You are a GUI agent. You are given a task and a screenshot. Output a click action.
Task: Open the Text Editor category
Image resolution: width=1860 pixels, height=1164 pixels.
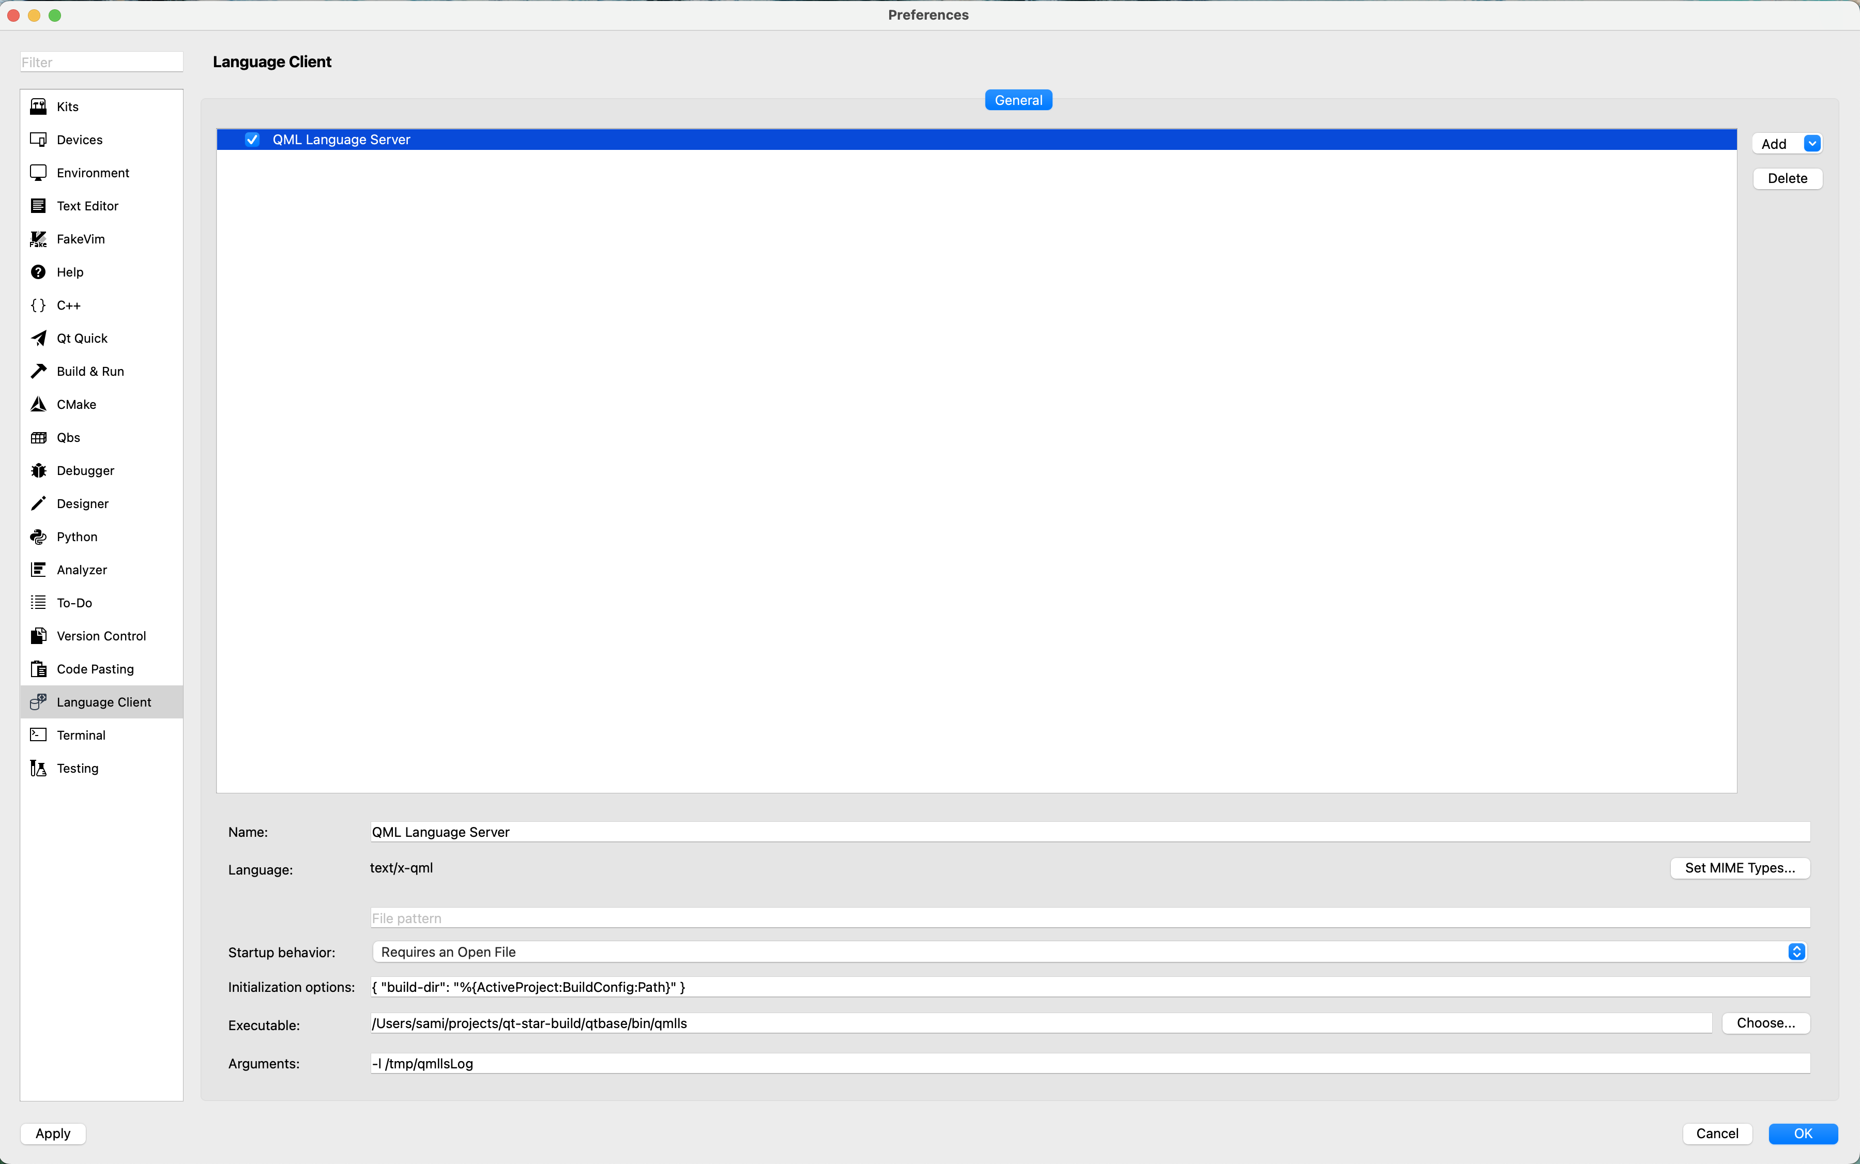coord(87,206)
